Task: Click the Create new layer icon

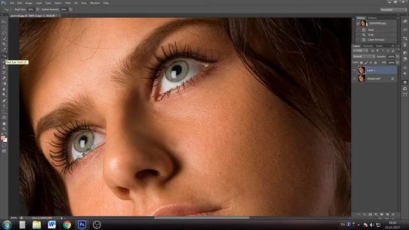Action: tap(387, 215)
